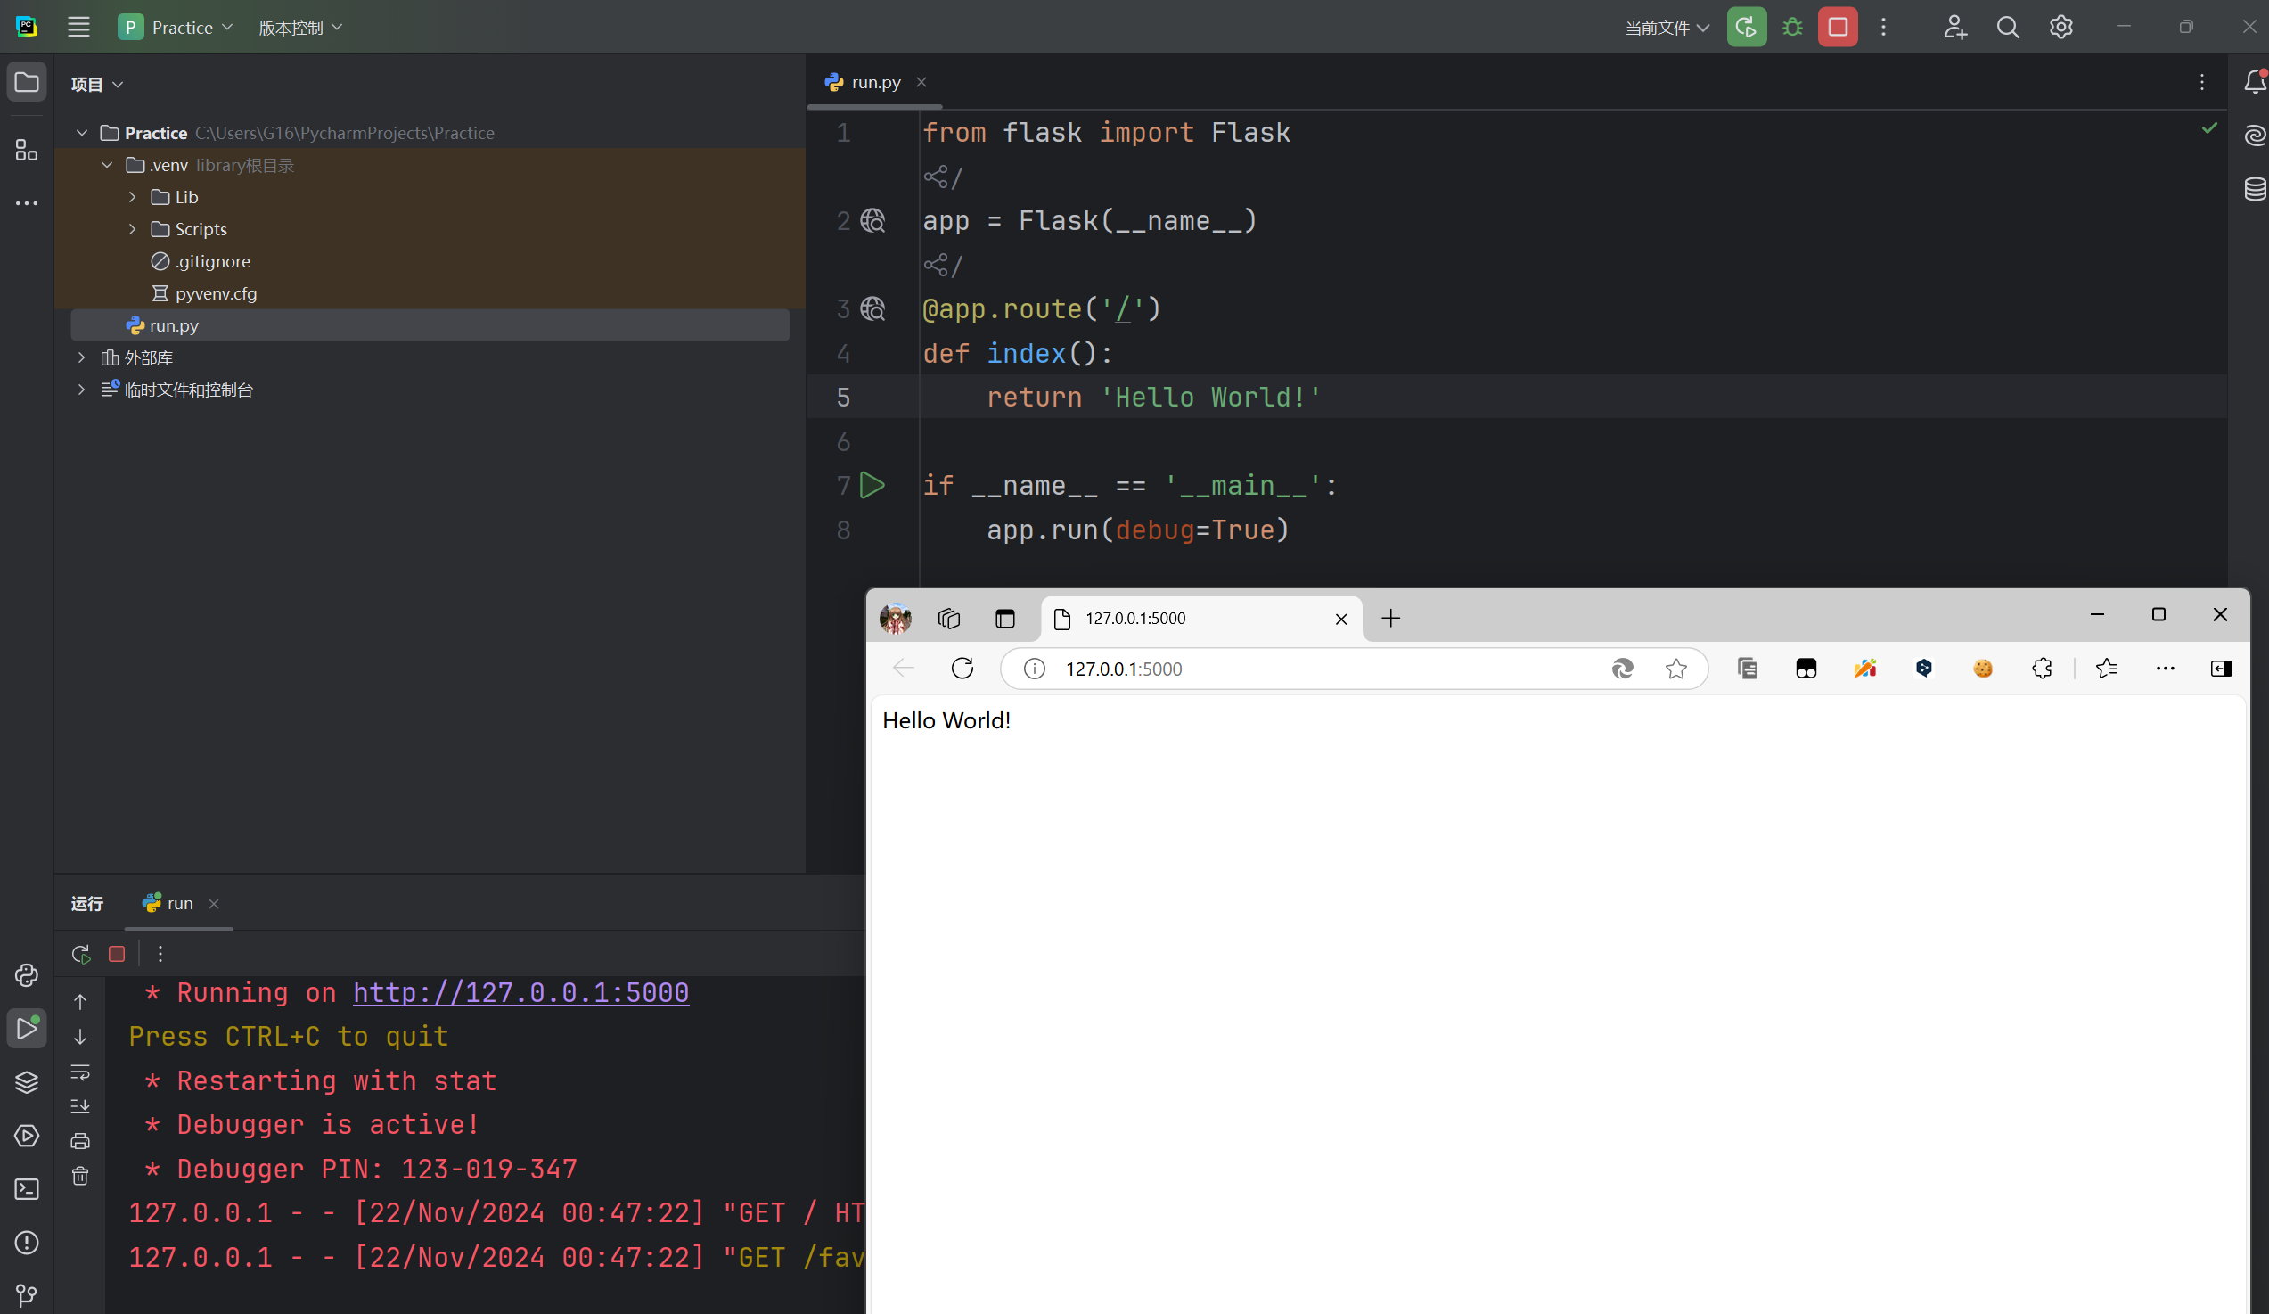Toggle soft-wrap in run console

click(80, 1072)
